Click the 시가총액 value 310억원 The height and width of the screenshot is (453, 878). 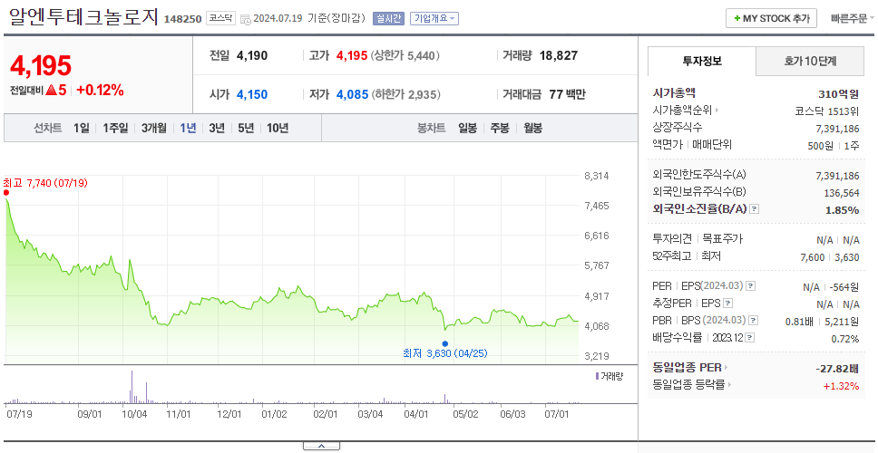838,94
